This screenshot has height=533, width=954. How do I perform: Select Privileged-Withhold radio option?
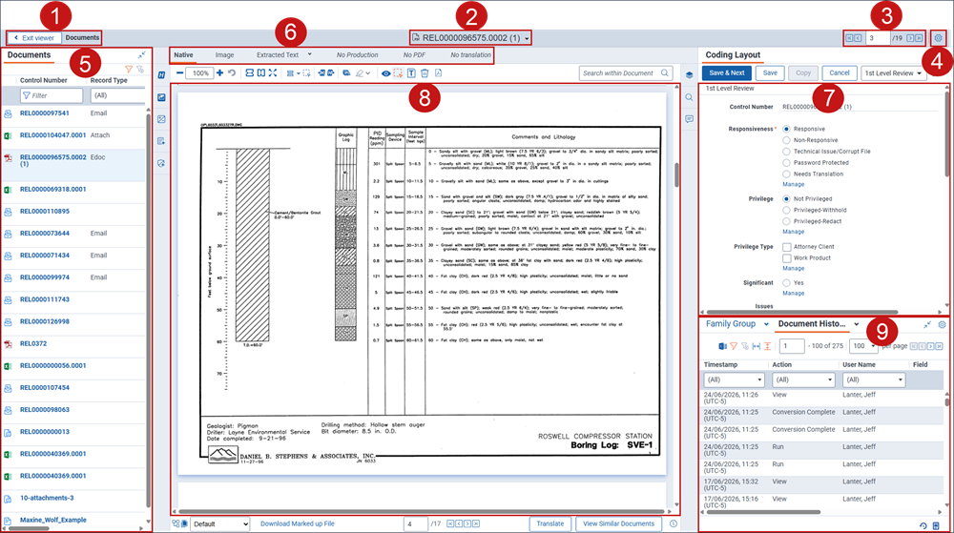pyautogui.click(x=786, y=211)
